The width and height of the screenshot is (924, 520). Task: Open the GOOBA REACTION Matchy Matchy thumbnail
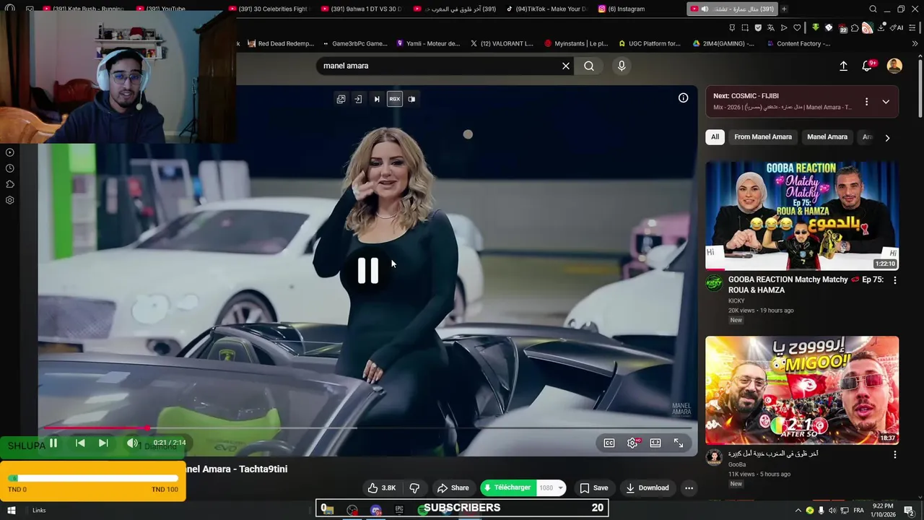pos(802,215)
